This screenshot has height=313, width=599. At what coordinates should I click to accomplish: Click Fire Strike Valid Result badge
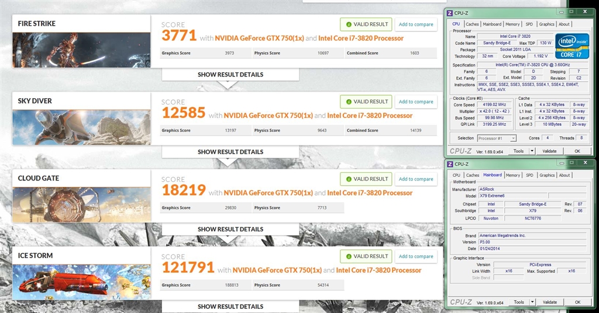(x=366, y=25)
